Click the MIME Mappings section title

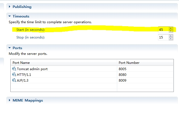point(28,100)
